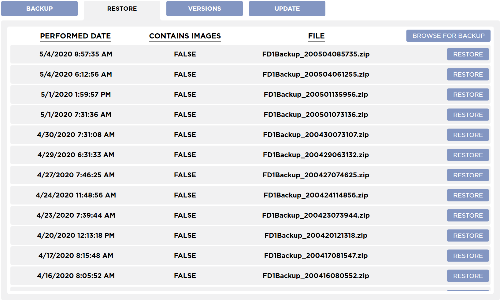Click the Contains Images column header
504x304 pixels.
tap(185, 36)
